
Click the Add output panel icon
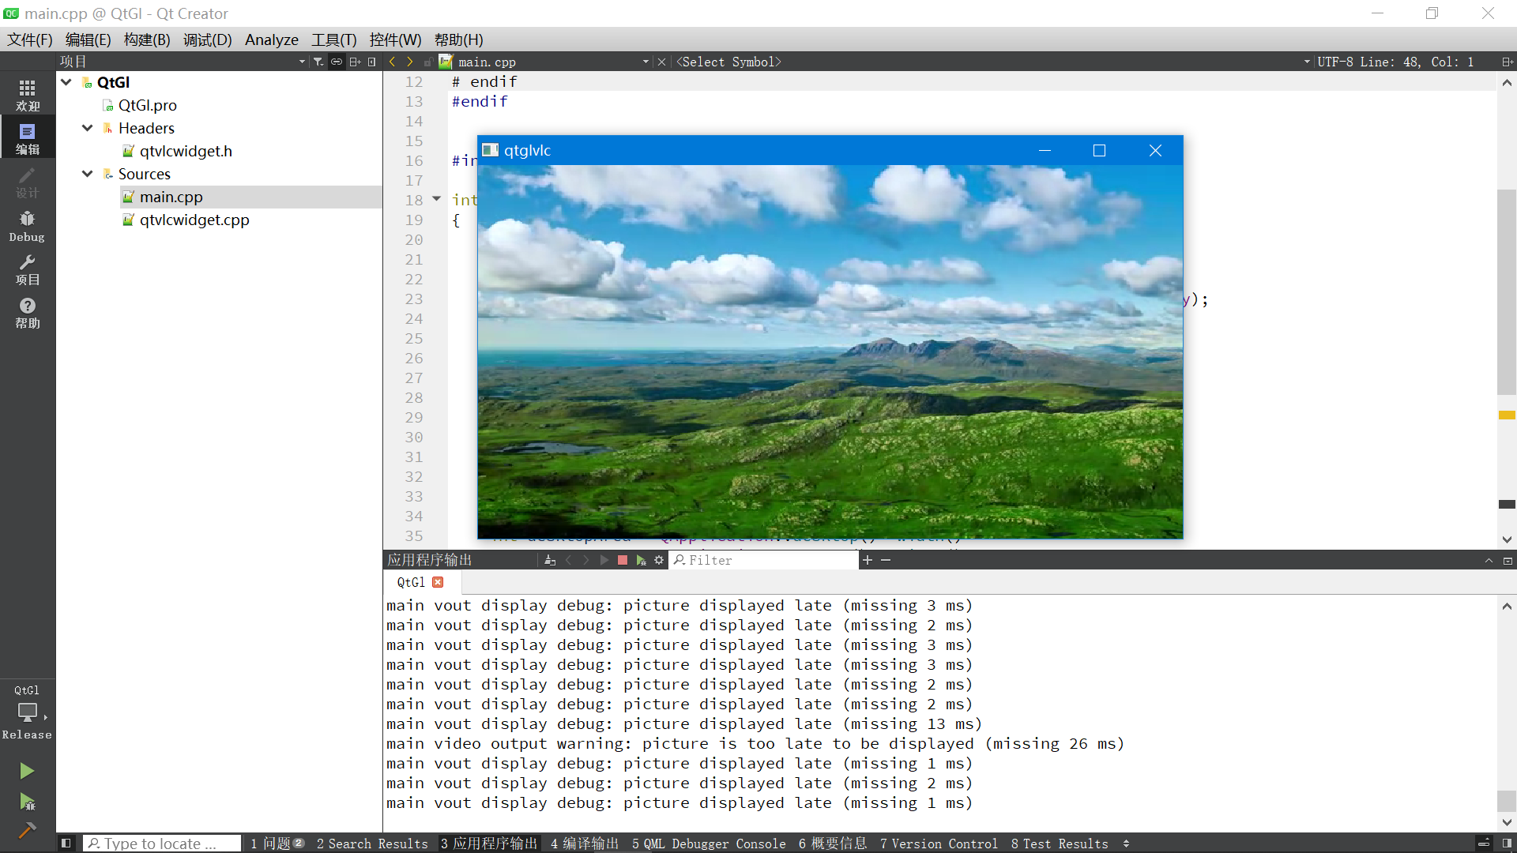pos(868,559)
